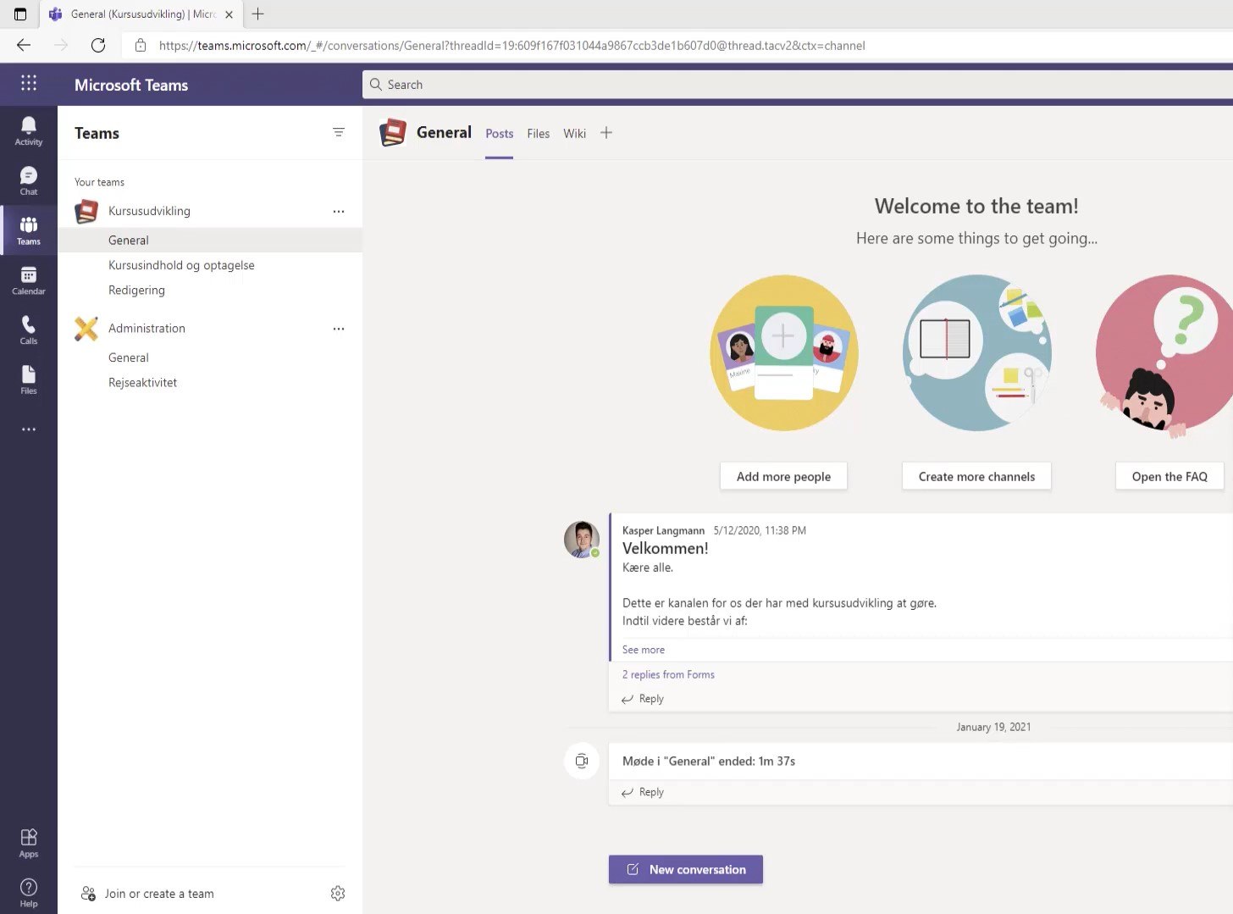The height and width of the screenshot is (914, 1233).
Task: Open the Files sidebar icon
Action: coord(29,379)
